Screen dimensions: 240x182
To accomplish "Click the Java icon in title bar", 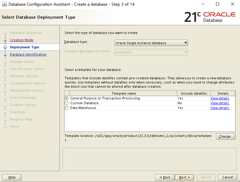I will (5, 4).
